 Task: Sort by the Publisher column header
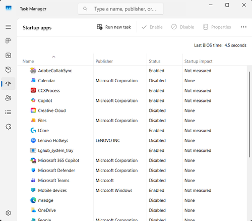click(x=104, y=61)
